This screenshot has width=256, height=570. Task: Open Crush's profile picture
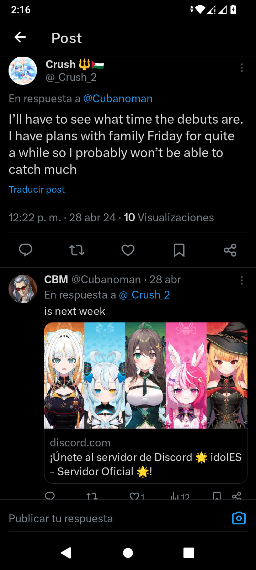23,71
